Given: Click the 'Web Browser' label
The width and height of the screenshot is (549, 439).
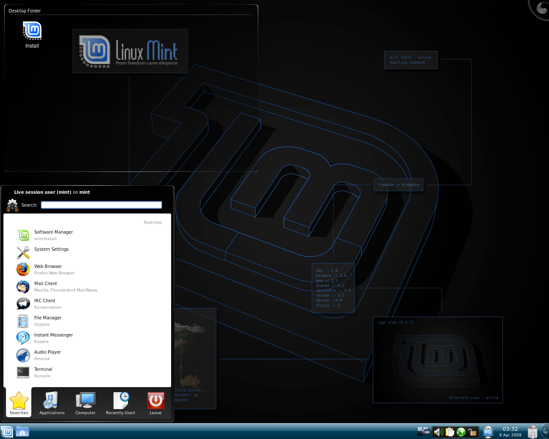Looking at the screenshot, I should 48,266.
